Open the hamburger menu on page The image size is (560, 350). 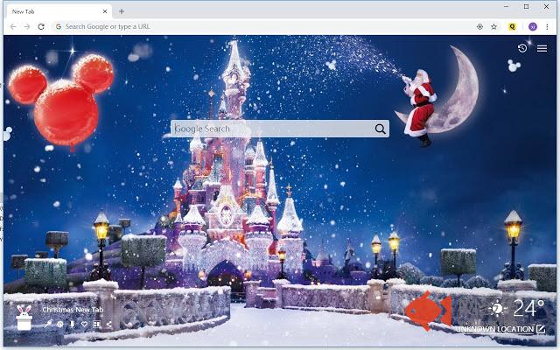(x=542, y=49)
